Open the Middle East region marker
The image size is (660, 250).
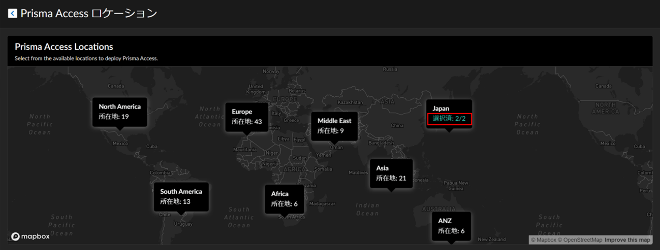click(x=334, y=126)
